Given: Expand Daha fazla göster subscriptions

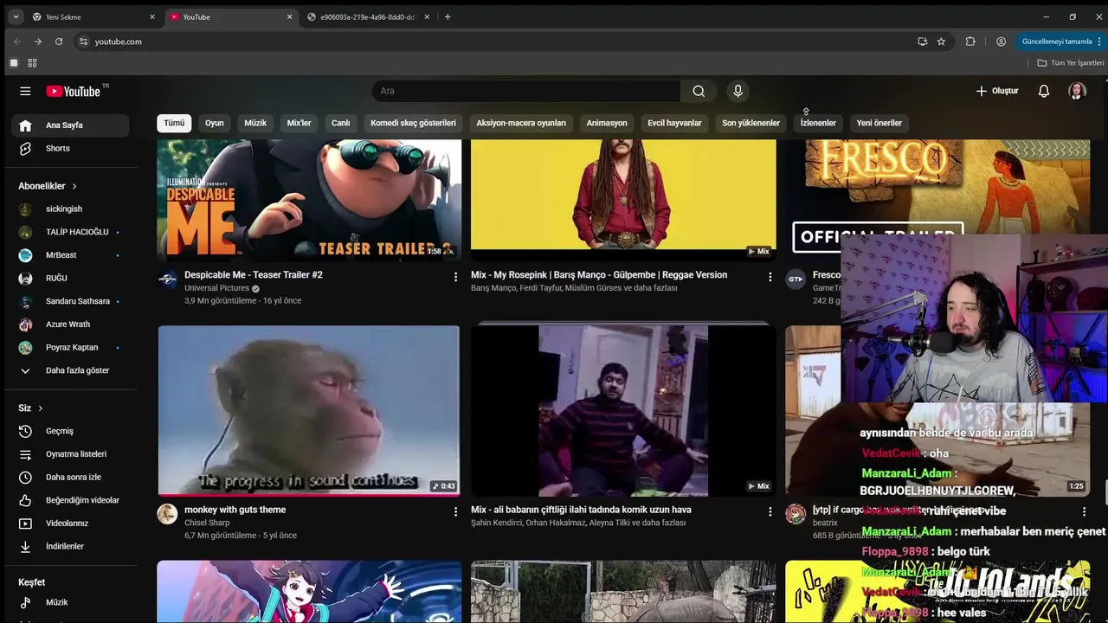Looking at the screenshot, I should tap(70, 370).
